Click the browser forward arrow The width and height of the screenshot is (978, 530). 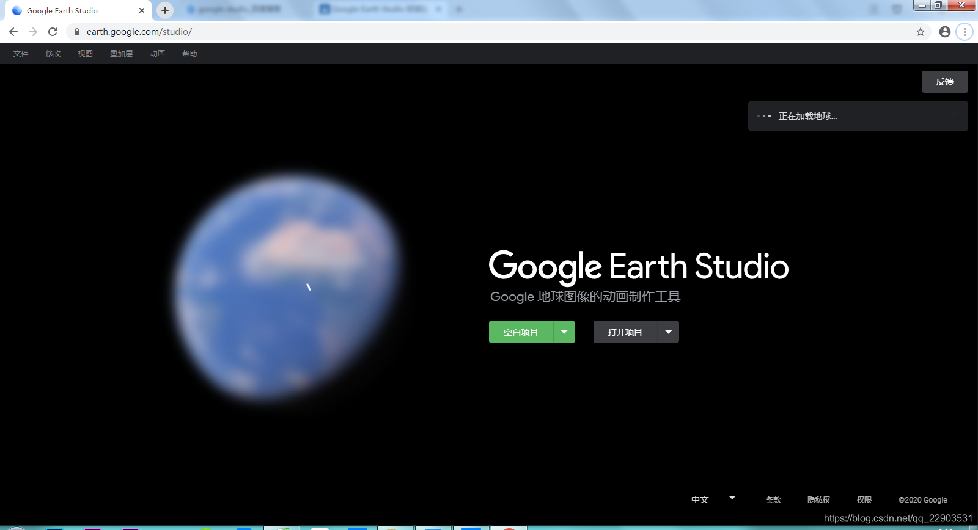[x=33, y=32]
